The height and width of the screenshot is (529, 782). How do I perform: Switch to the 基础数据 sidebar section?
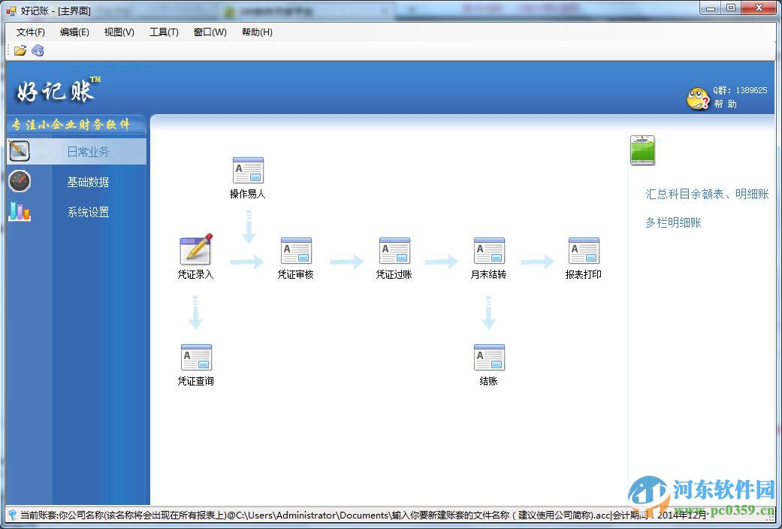click(86, 182)
